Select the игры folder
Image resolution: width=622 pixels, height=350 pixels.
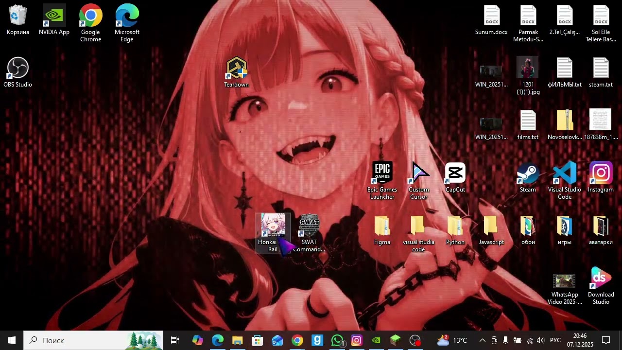(565, 230)
